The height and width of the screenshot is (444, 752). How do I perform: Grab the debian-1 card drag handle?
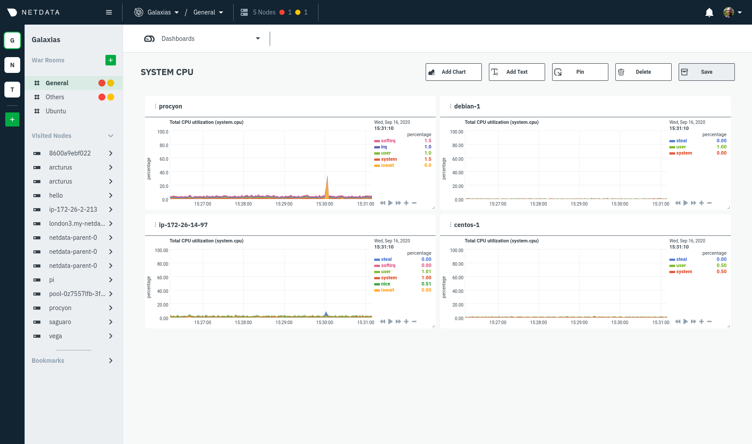(451, 106)
